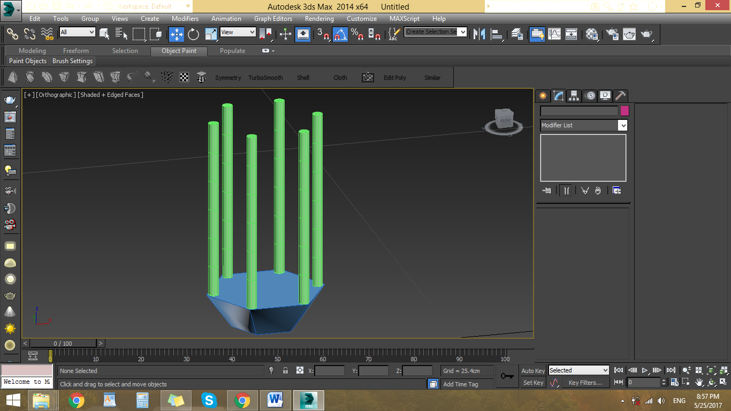Viewport: 731px width, 411px height.
Task: Open the Rendering menu
Action: pyautogui.click(x=319, y=18)
